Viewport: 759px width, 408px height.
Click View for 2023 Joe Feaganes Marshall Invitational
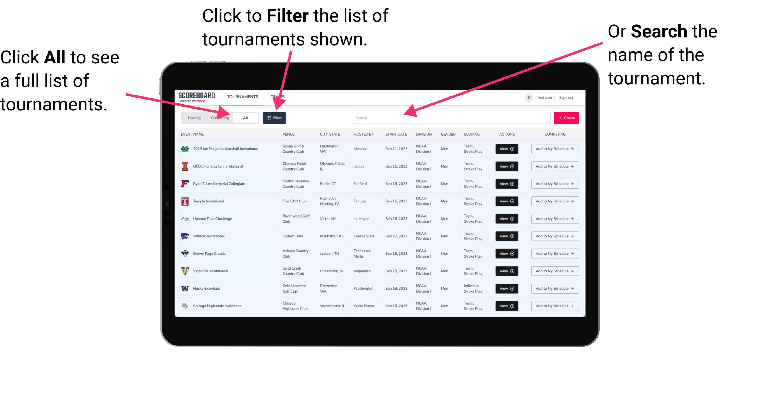(x=506, y=149)
